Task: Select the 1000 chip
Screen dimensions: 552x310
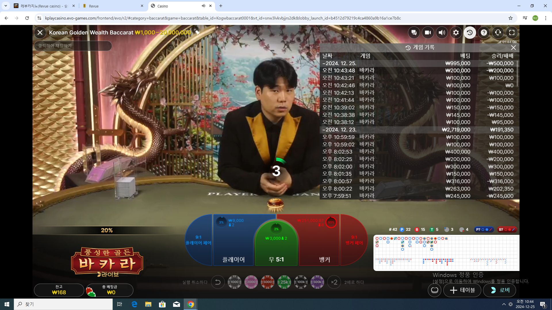Action: [x=235, y=282]
